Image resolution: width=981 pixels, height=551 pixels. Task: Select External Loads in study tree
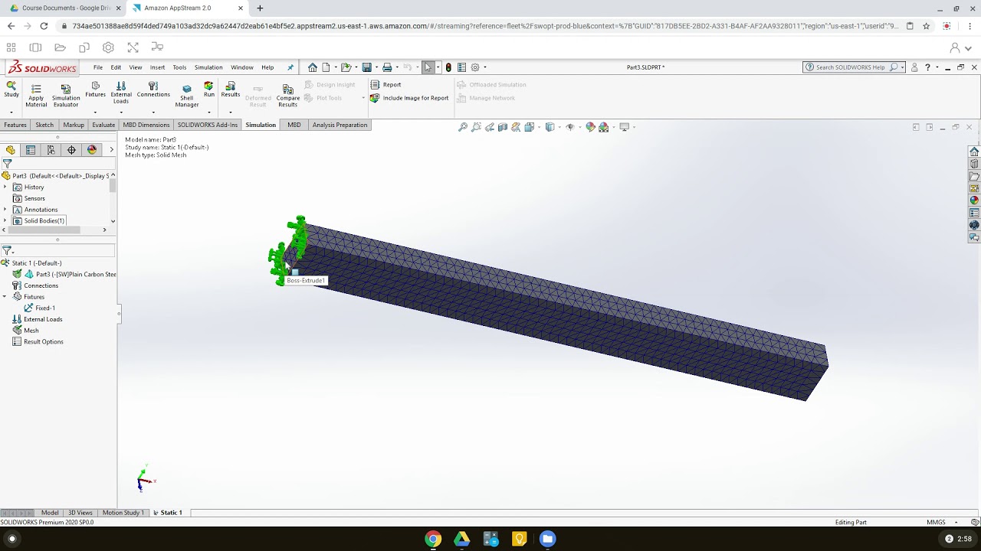click(x=38, y=319)
